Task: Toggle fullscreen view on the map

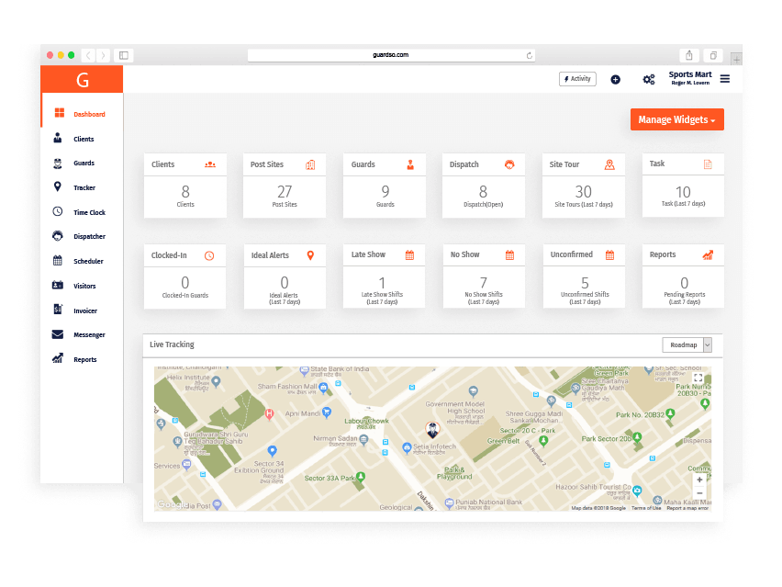Action: [x=698, y=377]
